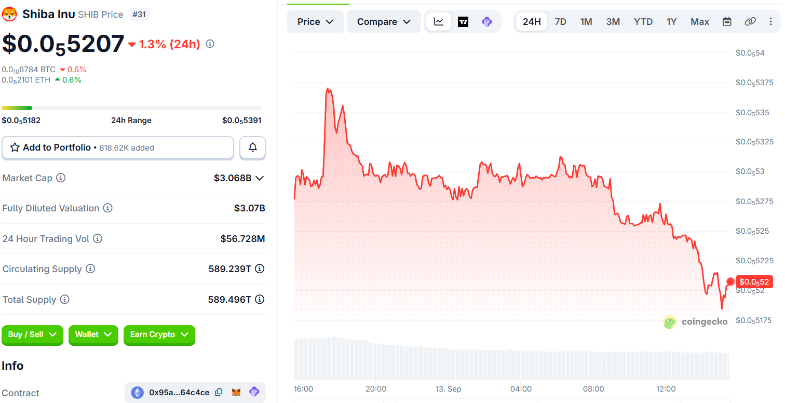
Task: Open the Buy / Sell dropdown
Action: (32, 335)
